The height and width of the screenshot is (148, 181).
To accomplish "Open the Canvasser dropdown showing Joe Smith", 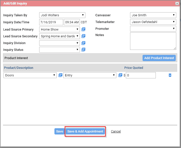I will pos(153,15).
